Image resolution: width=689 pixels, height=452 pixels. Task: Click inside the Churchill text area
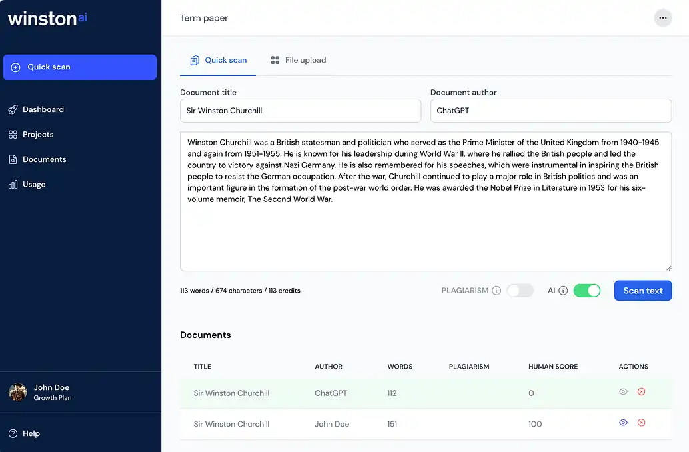point(426,201)
